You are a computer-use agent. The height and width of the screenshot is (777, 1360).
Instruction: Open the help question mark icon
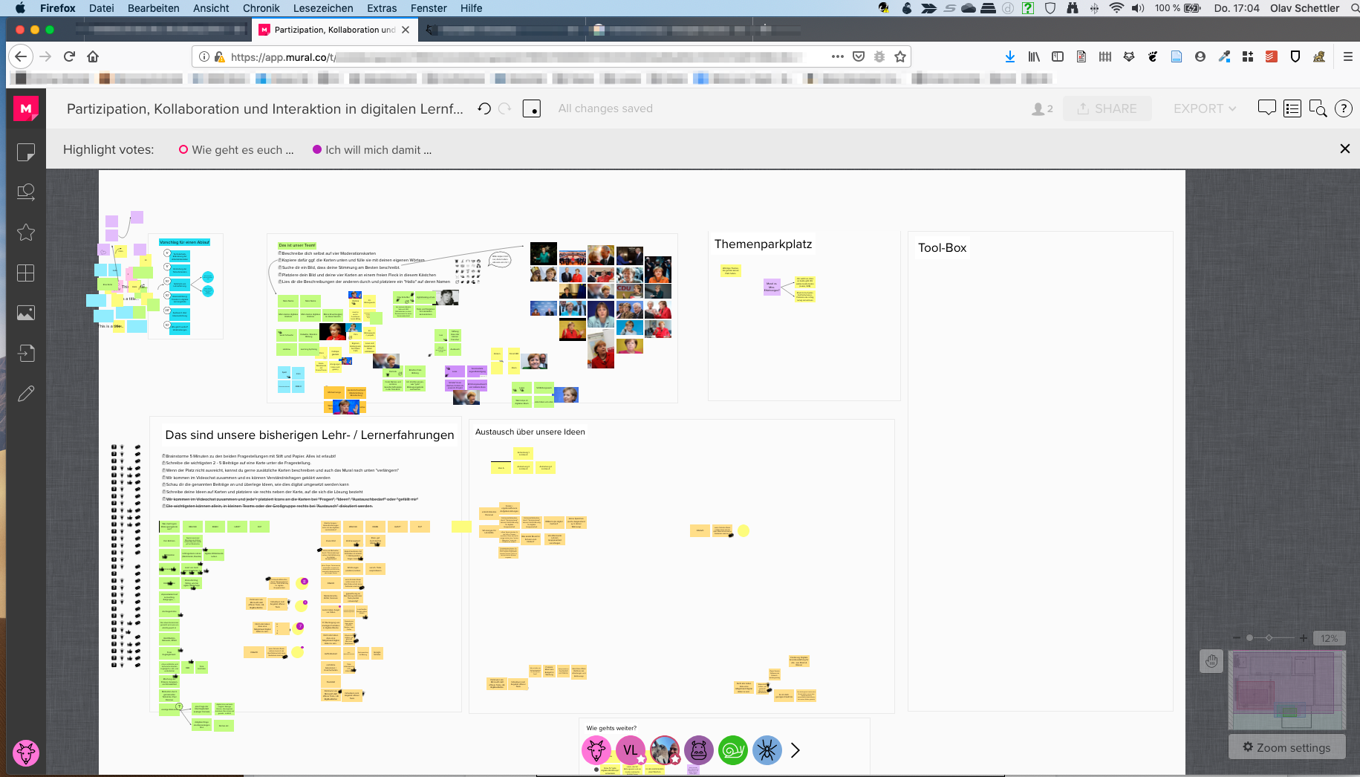(x=1343, y=108)
